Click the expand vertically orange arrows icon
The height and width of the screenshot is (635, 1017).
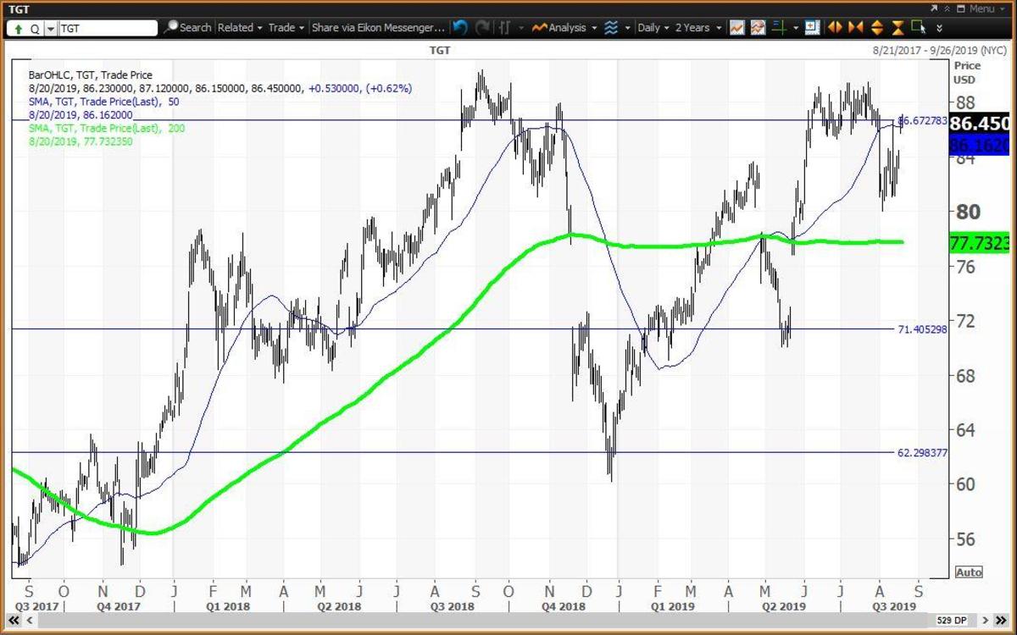(x=876, y=27)
